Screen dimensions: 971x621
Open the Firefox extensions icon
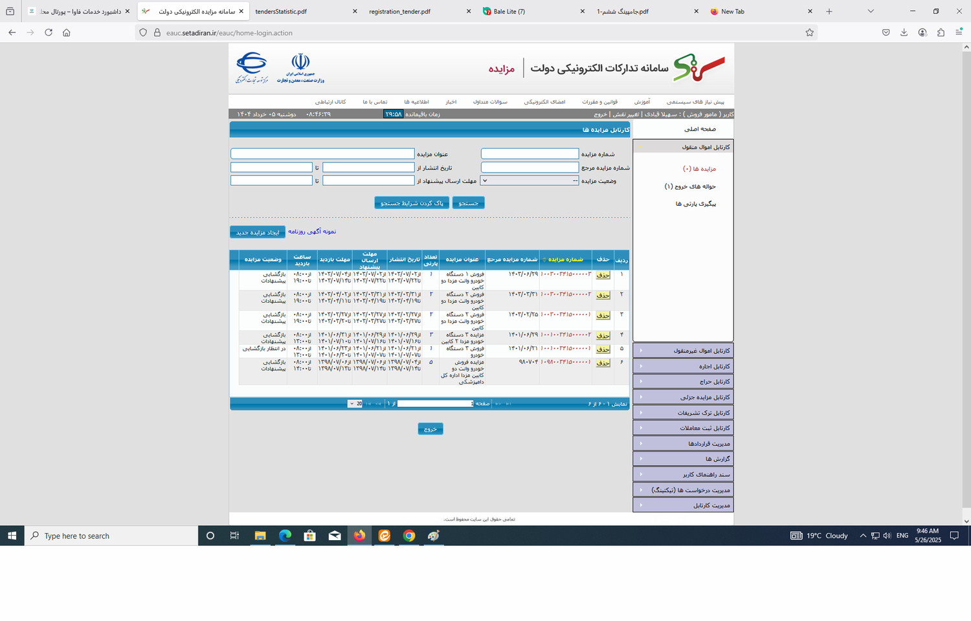click(x=941, y=32)
